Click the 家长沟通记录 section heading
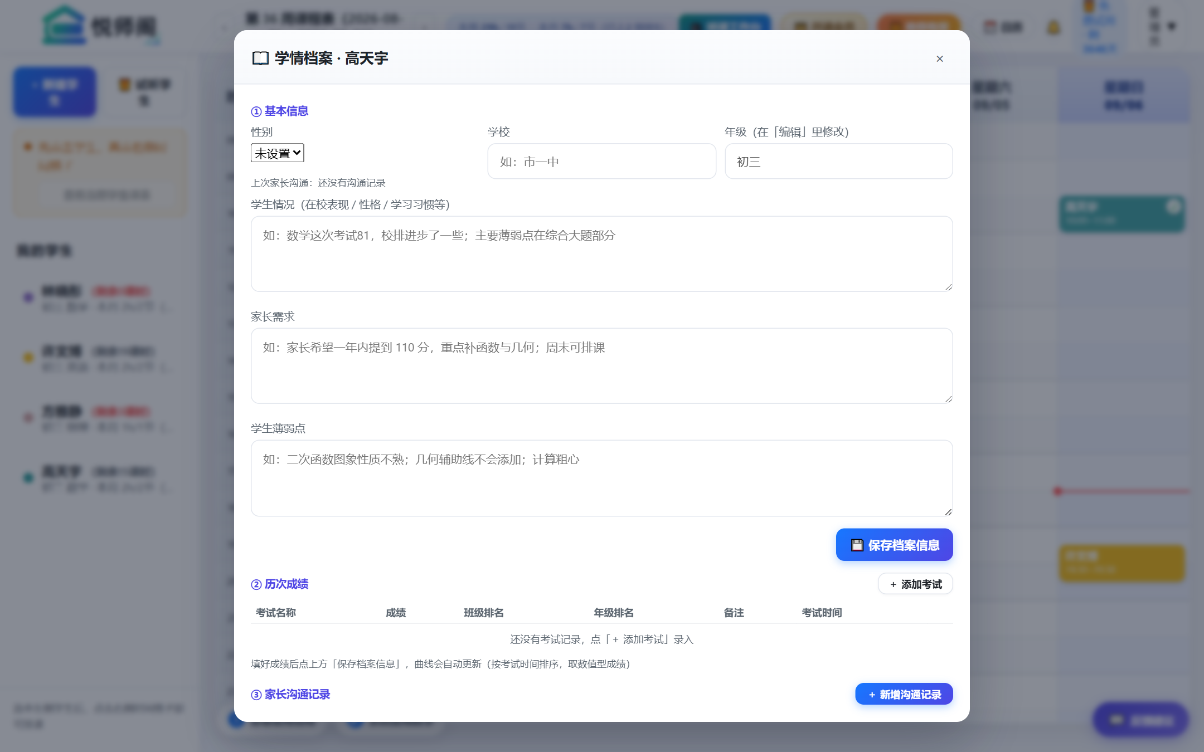The height and width of the screenshot is (752, 1204). 290,694
